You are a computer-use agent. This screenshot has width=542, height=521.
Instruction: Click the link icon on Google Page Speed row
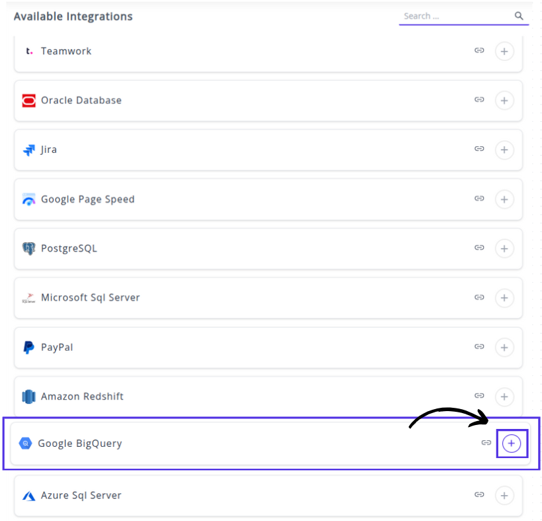[x=479, y=199]
